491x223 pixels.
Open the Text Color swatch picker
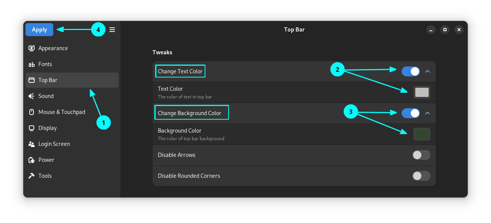[421, 92]
